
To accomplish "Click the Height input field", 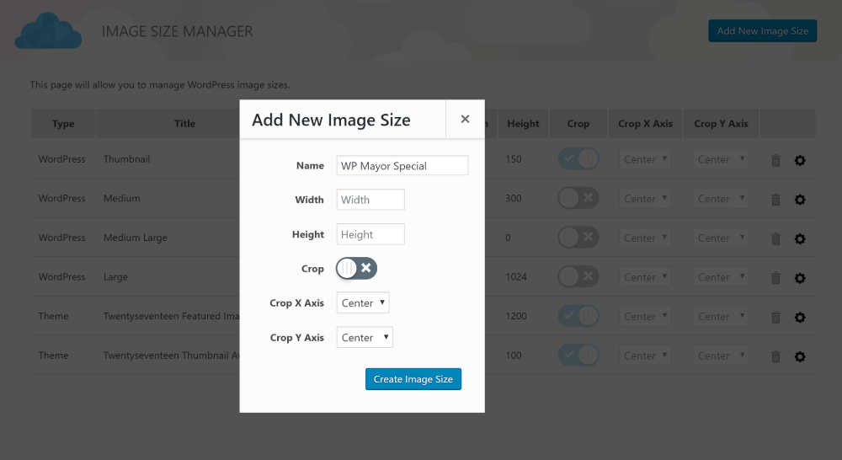I will click(x=370, y=234).
